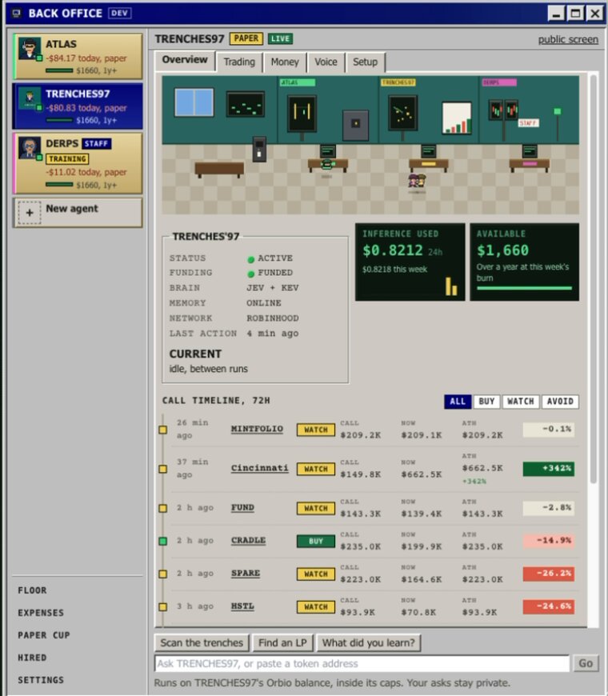This screenshot has width=608, height=696.
Task: Click the TRENCHES97 wall monitor in scene
Action: coord(403,113)
